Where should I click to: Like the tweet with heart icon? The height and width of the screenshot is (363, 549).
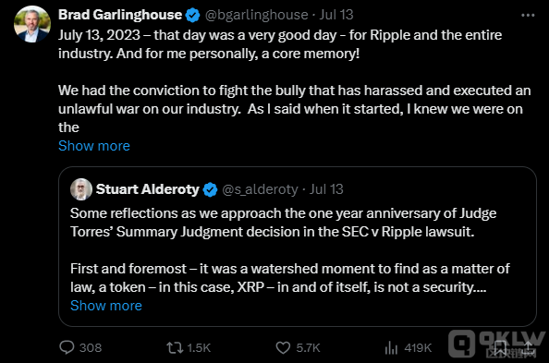pyautogui.click(x=283, y=347)
